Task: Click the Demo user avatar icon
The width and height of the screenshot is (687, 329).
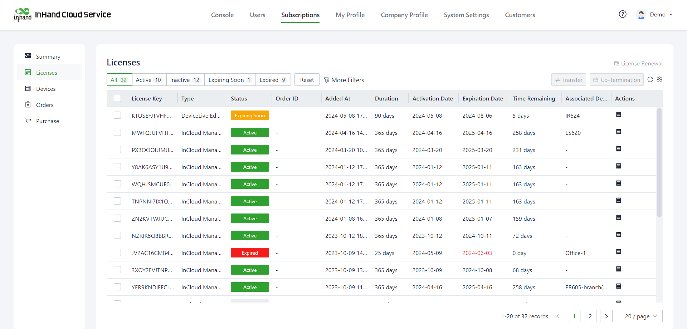Action: point(641,15)
